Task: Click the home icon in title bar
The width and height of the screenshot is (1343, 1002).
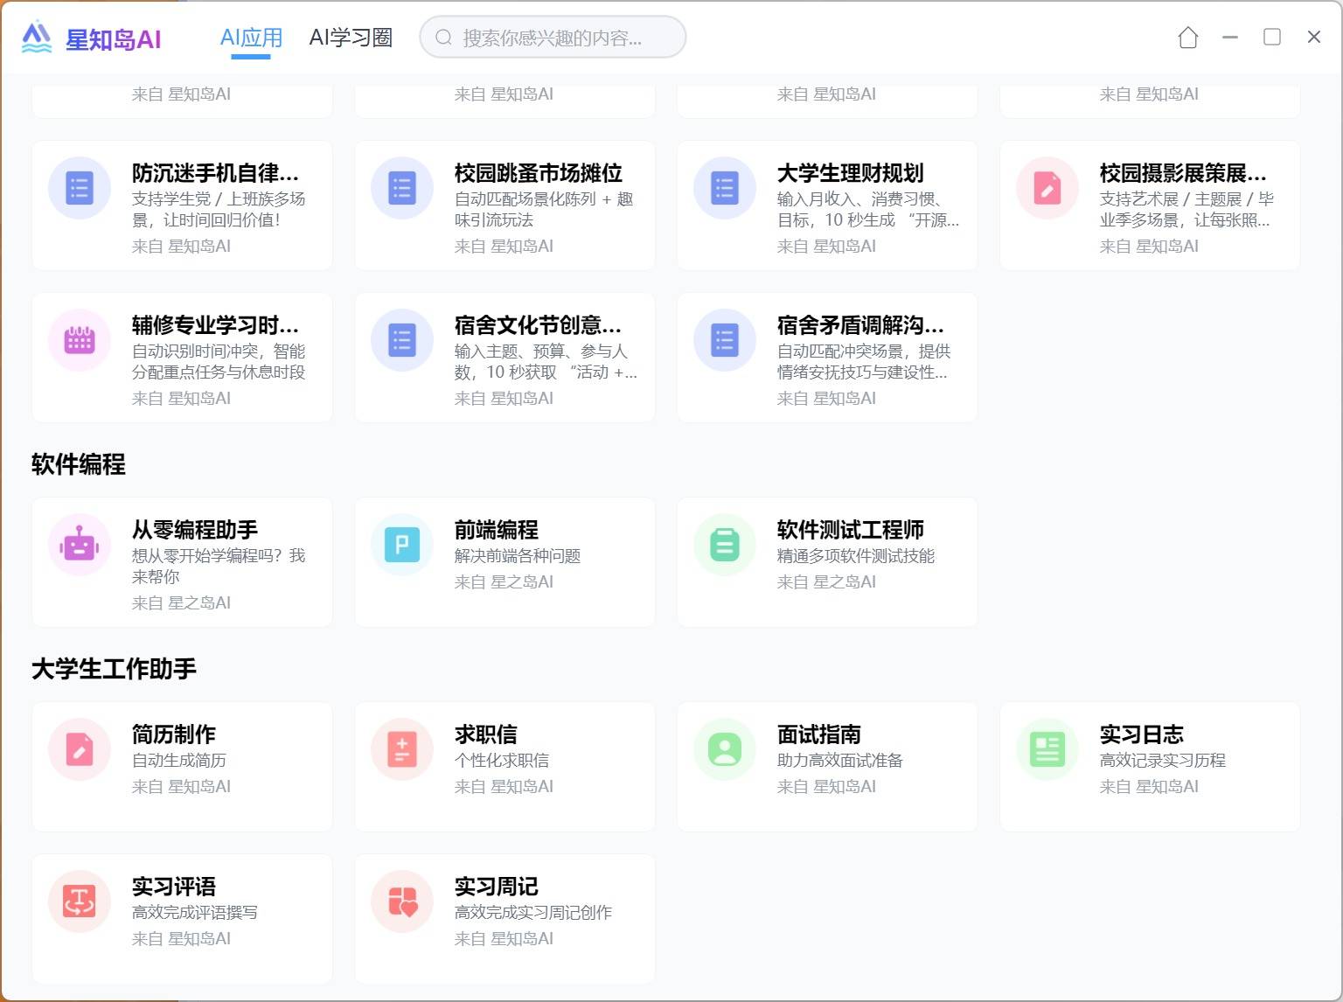Action: point(1187,38)
